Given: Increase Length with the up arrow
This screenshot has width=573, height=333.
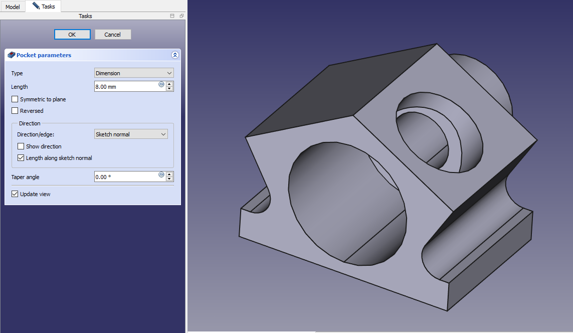Looking at the screenshot, I should (x=169, y=84).
